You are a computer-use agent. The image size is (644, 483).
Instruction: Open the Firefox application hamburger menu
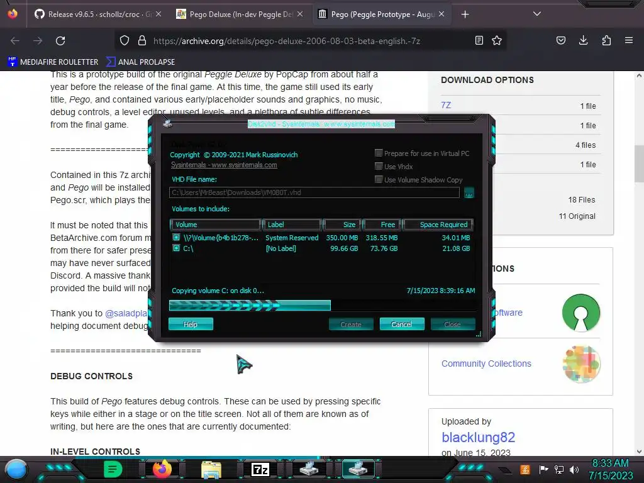click(x=629, y=40)
